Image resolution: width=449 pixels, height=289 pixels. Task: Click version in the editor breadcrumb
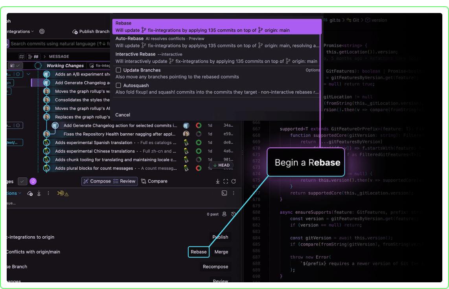376,20
